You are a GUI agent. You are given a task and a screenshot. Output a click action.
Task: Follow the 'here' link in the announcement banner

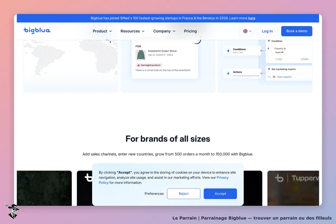pyautogui.click(x=252, y=18)
